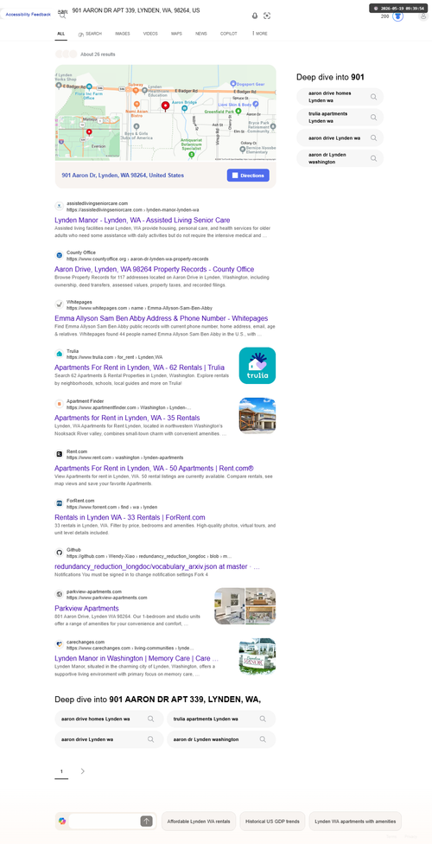Image resolution: width=432 pixels, height=844 pixels.
Task: Click the assistedlivingseniorcare.com favicon
Action: [x=59, y=206]
